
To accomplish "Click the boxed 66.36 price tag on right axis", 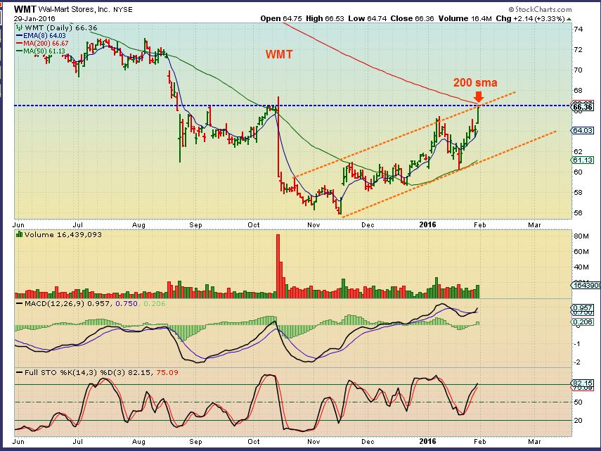I will [x=583, y=107].
